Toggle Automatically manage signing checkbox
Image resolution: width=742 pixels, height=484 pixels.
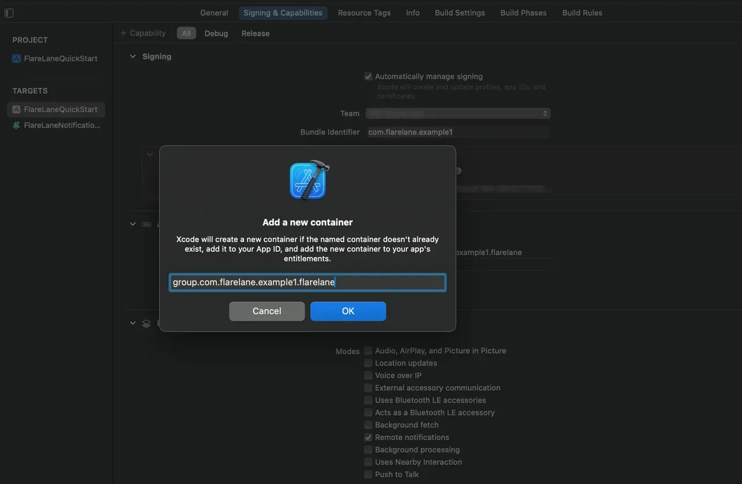tap(368, 76)
